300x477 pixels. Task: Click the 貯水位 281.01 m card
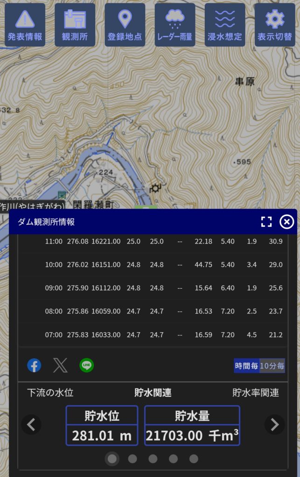[x=102, y=425]
